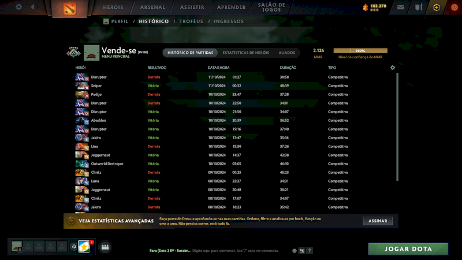Open the ARSENAL menu
Image resolution: width=462 pixels, height=260 pixels.
coord(152,8)
